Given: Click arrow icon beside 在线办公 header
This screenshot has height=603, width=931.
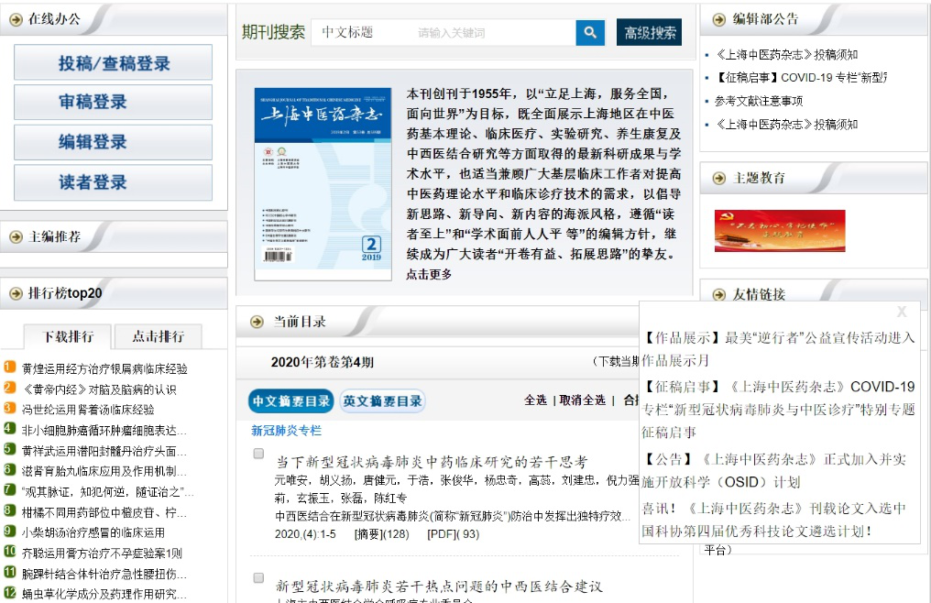Looking at the screenshot, I should pyautogui.click(x=16, y=18).
